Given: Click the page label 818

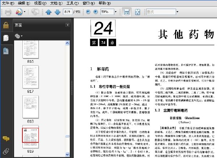Looking at the screenshot, I should coord(30,121).
